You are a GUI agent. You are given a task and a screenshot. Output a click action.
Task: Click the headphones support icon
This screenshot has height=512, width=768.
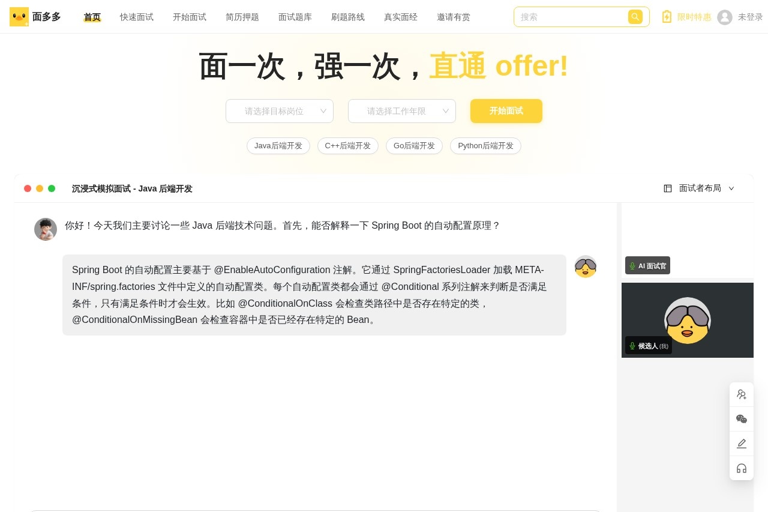[x=742, y=468]
